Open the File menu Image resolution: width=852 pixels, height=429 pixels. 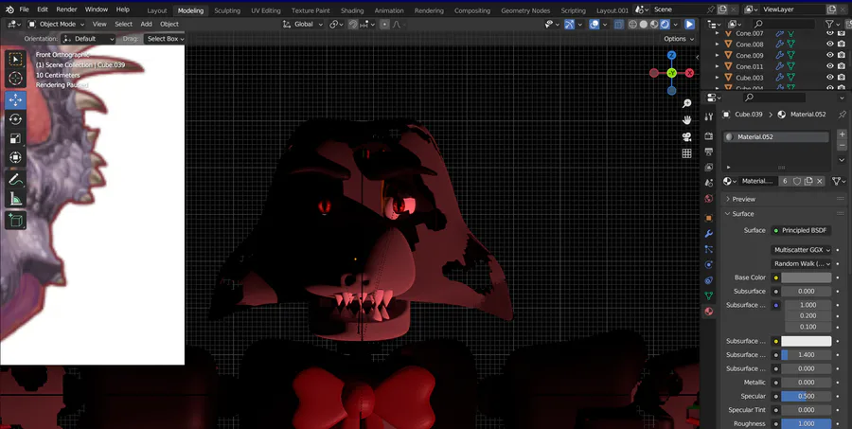25,9
